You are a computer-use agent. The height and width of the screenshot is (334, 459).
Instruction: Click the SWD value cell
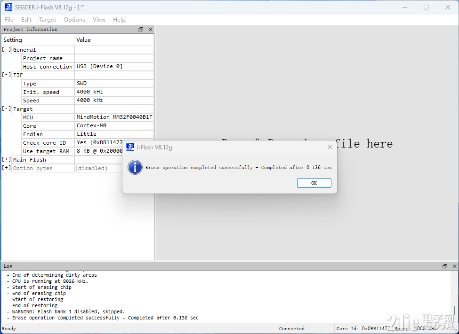tap(114, 83)
